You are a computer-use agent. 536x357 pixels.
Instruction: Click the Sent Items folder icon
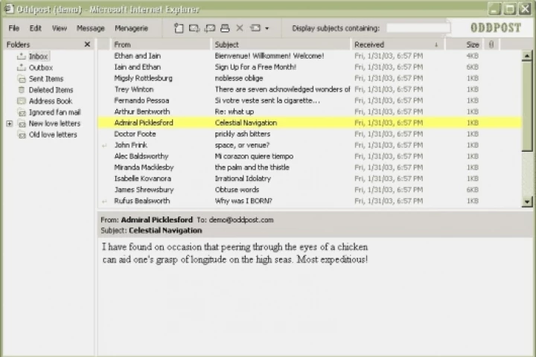tap(22, 79)
